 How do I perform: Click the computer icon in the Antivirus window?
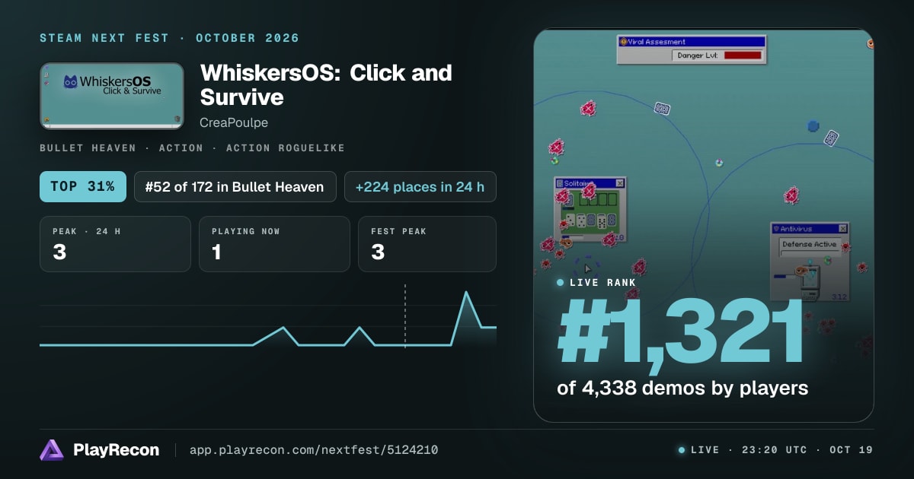click(x=809, y=282)
